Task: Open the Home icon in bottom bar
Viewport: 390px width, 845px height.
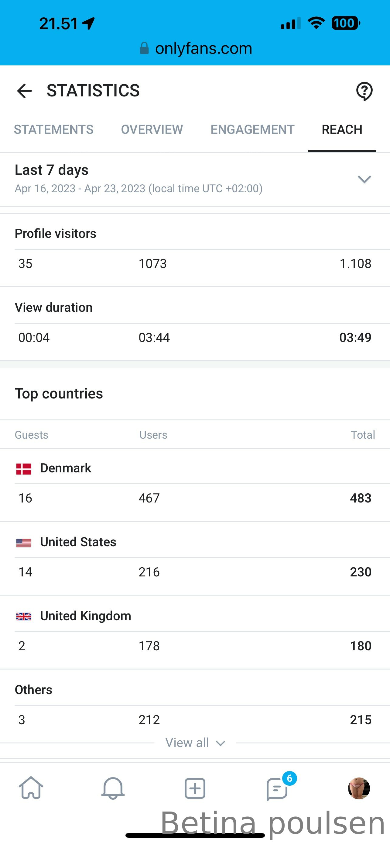Action: click(31, 788)
